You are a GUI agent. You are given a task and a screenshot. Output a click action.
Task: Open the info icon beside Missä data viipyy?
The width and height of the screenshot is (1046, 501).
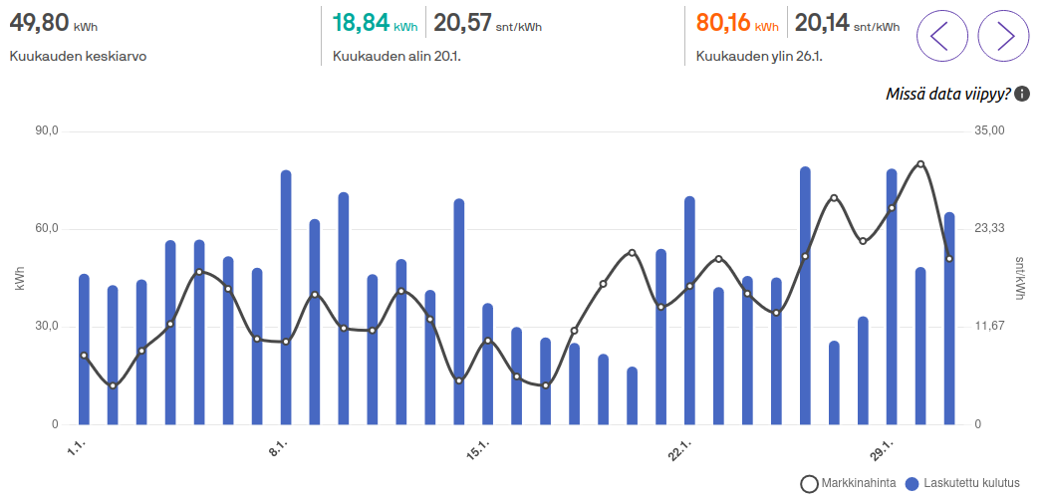click(1021, 94)
